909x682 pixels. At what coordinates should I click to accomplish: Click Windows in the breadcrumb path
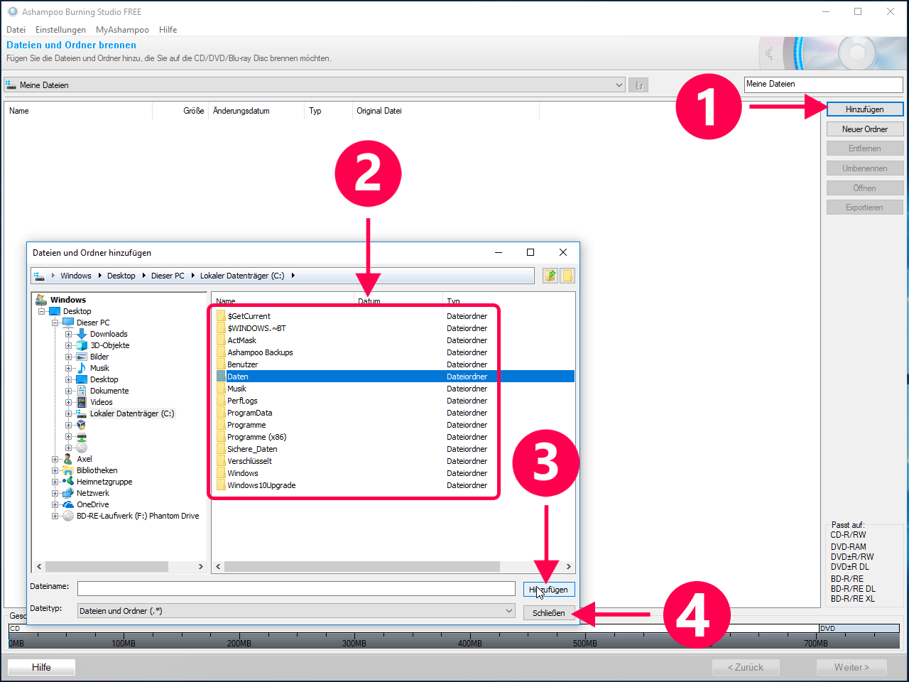[76, 276]
